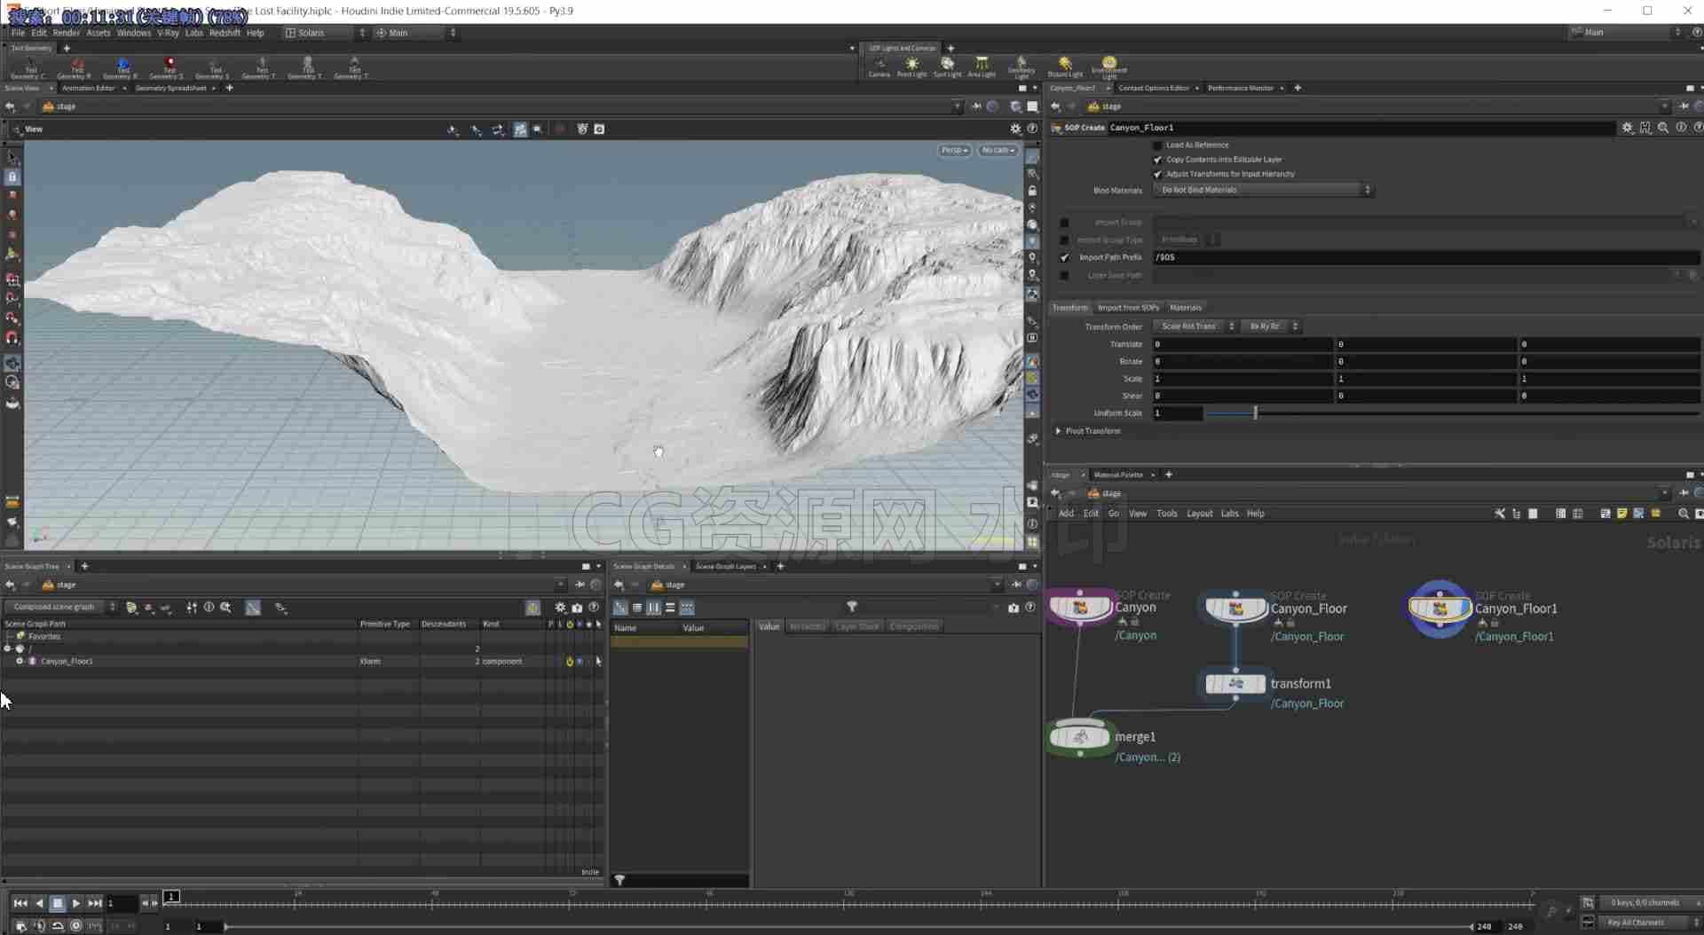Open Bind Materials dropdown
The width and height of the screenshot is (1704, 935).
[1263, 190]
